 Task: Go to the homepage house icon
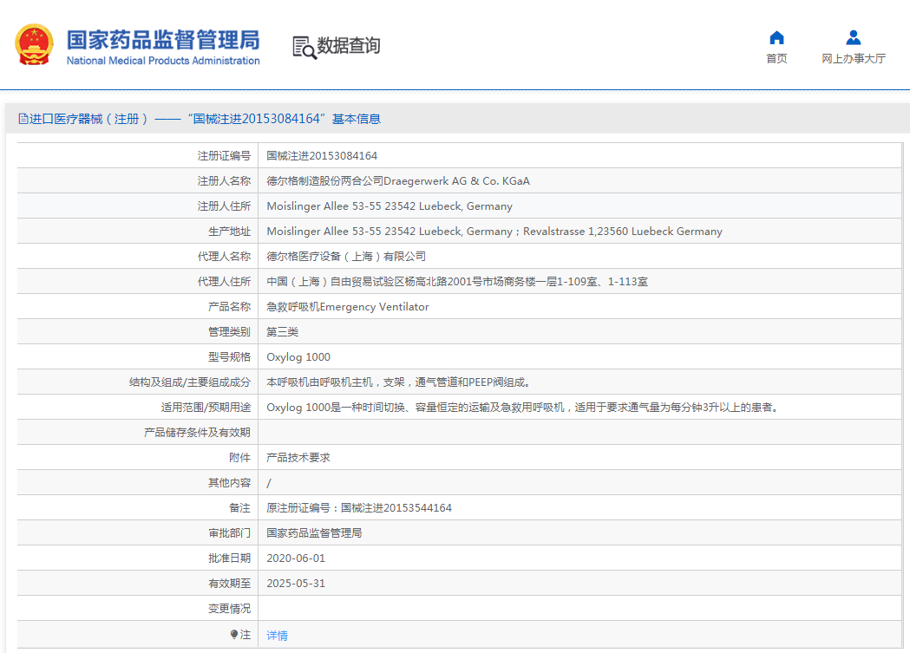click(776, 38)
